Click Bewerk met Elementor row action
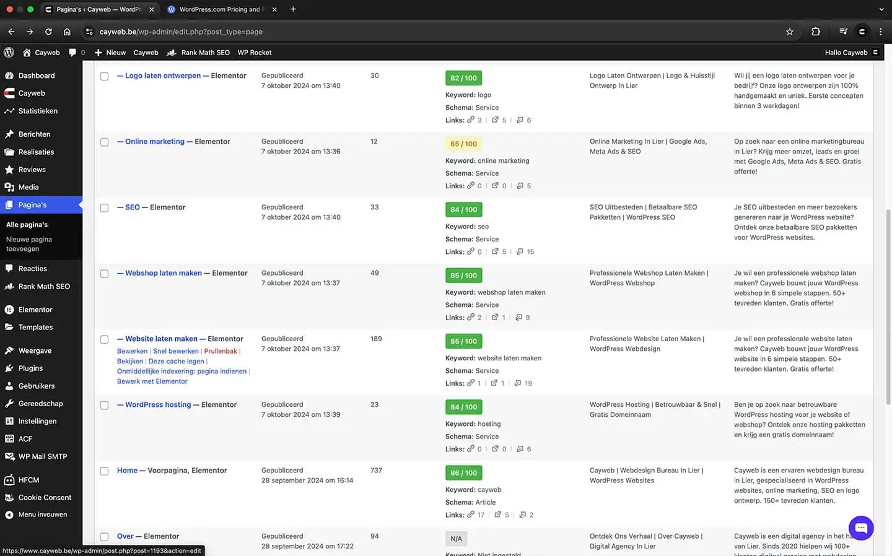The height and width of the screenshot is (556, 892). [152, 381]
